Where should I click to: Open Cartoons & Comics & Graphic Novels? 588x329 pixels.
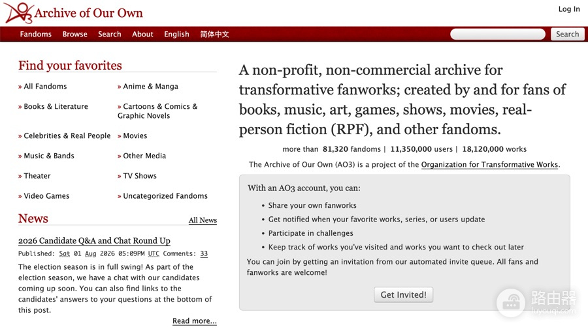click(x=157, y=111)
